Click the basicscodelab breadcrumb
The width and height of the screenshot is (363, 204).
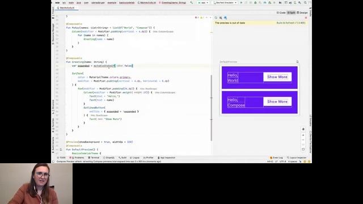(x=127, y=3)
